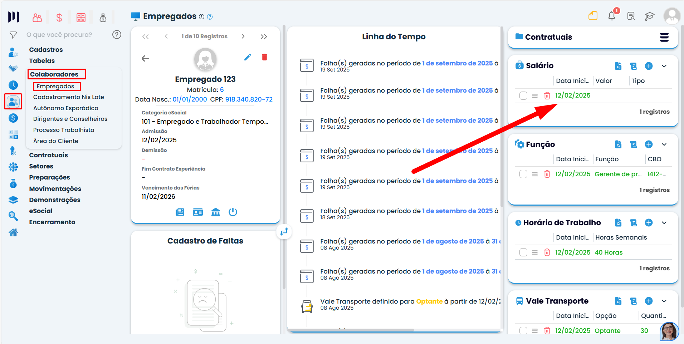The height and width of the screenshot is (344, 684).
Task: Open the money bag module in top bar
Action: (103, 17)
